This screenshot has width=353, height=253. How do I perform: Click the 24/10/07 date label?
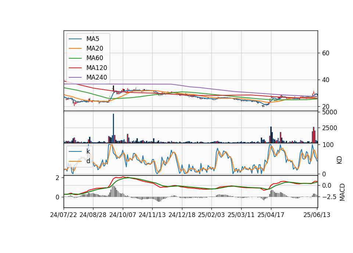[123, 215]
